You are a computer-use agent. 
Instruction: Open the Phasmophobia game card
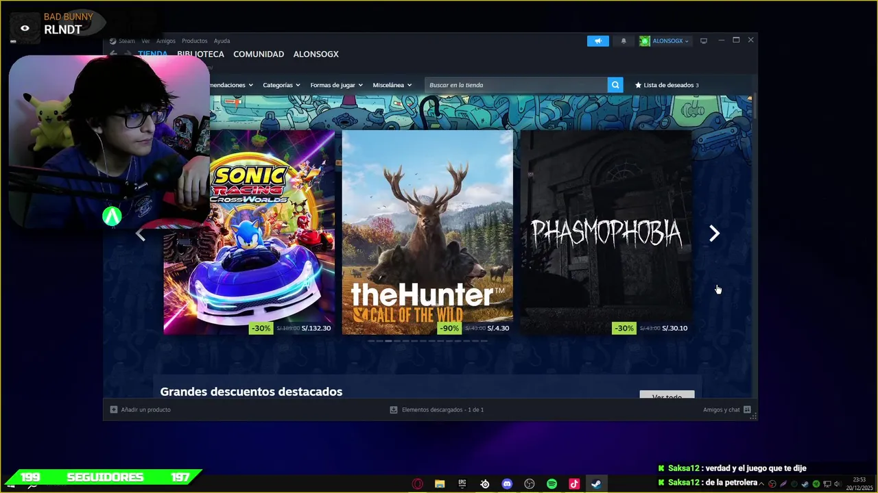606,232
